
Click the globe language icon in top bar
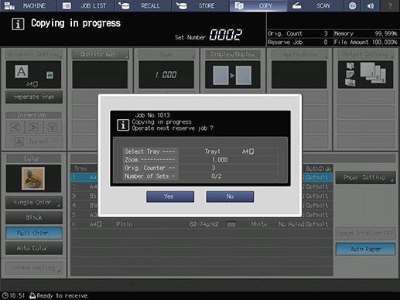352,5
